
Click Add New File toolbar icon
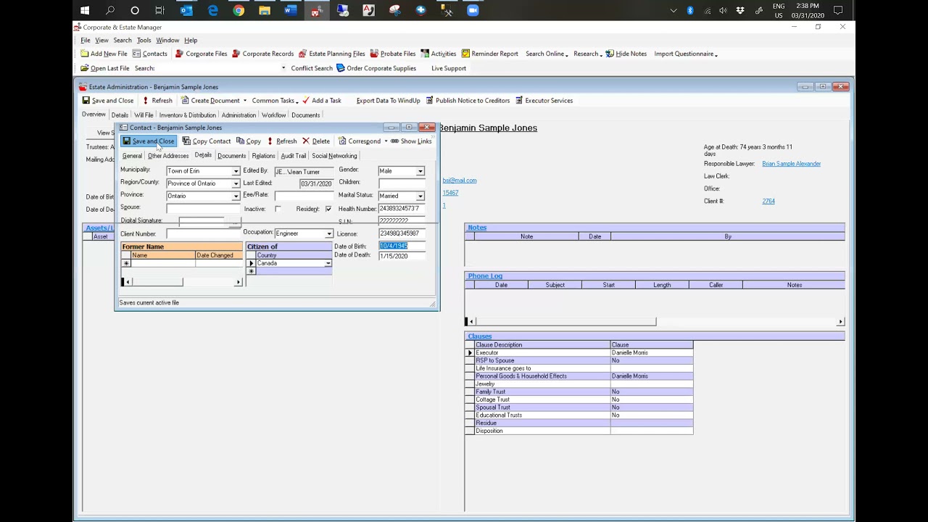(x=104, y=54)
